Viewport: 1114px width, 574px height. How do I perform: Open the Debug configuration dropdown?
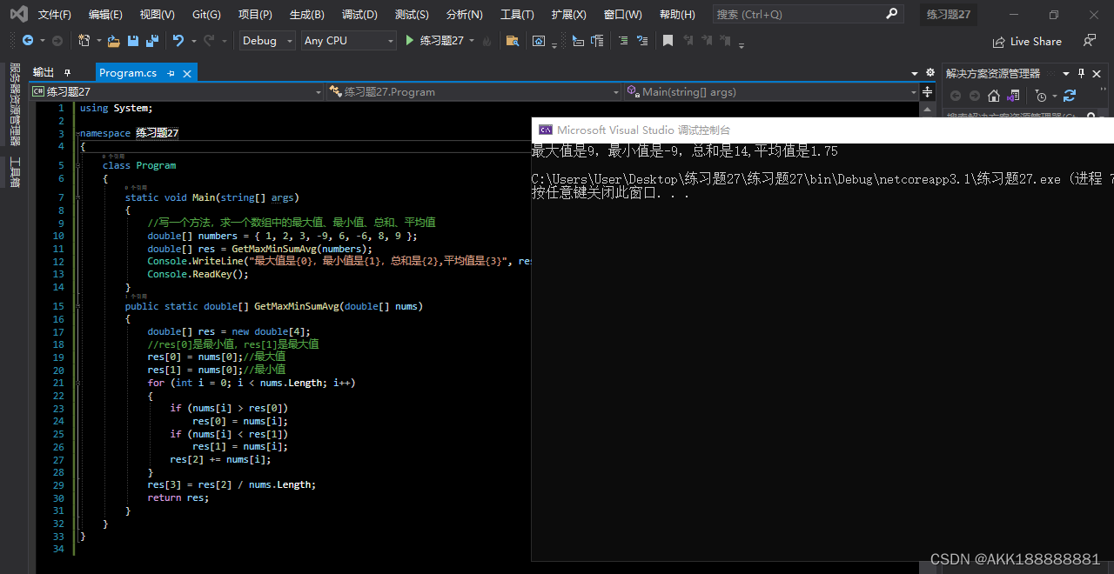(x=265, y=41)
